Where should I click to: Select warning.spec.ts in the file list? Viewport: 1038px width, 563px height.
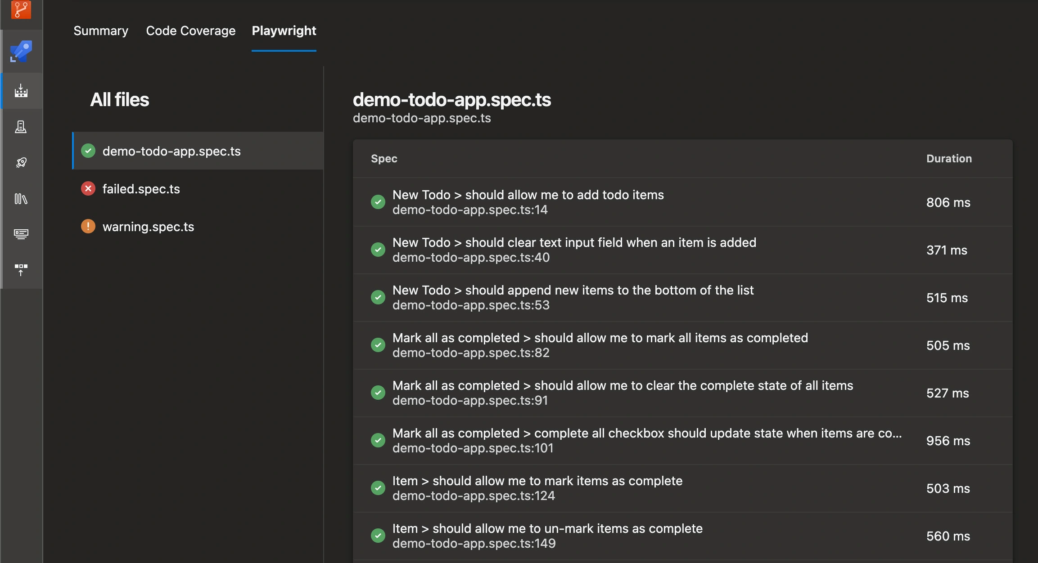[198, 226]
